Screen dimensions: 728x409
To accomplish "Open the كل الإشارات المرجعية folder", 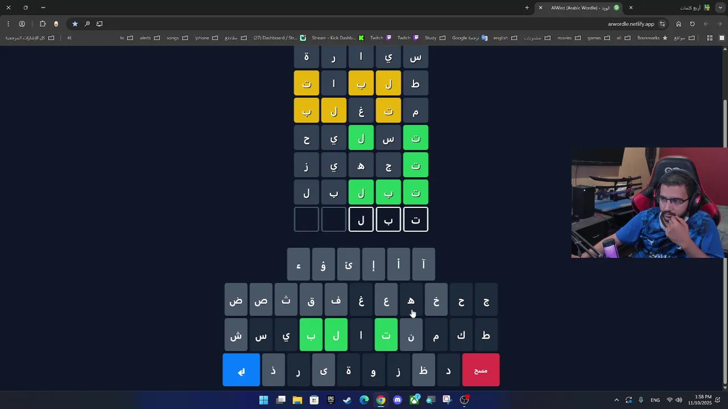I will [30, 38].
